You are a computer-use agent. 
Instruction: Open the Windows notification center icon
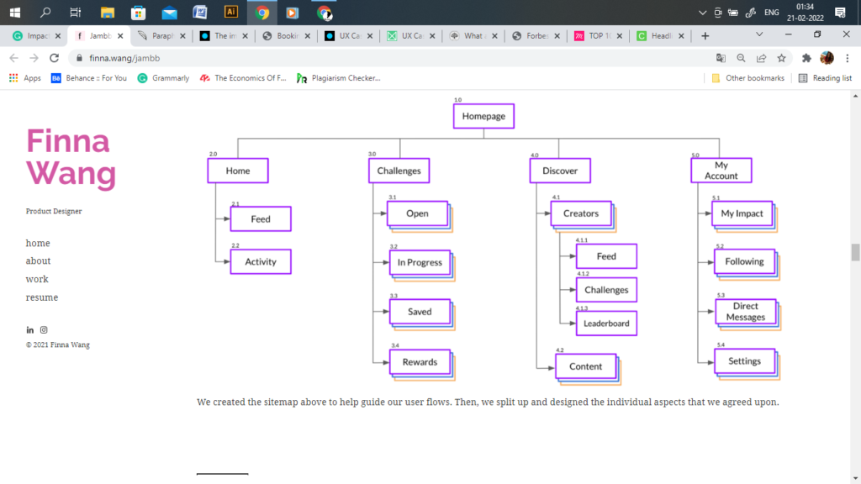tap(839, 12)
